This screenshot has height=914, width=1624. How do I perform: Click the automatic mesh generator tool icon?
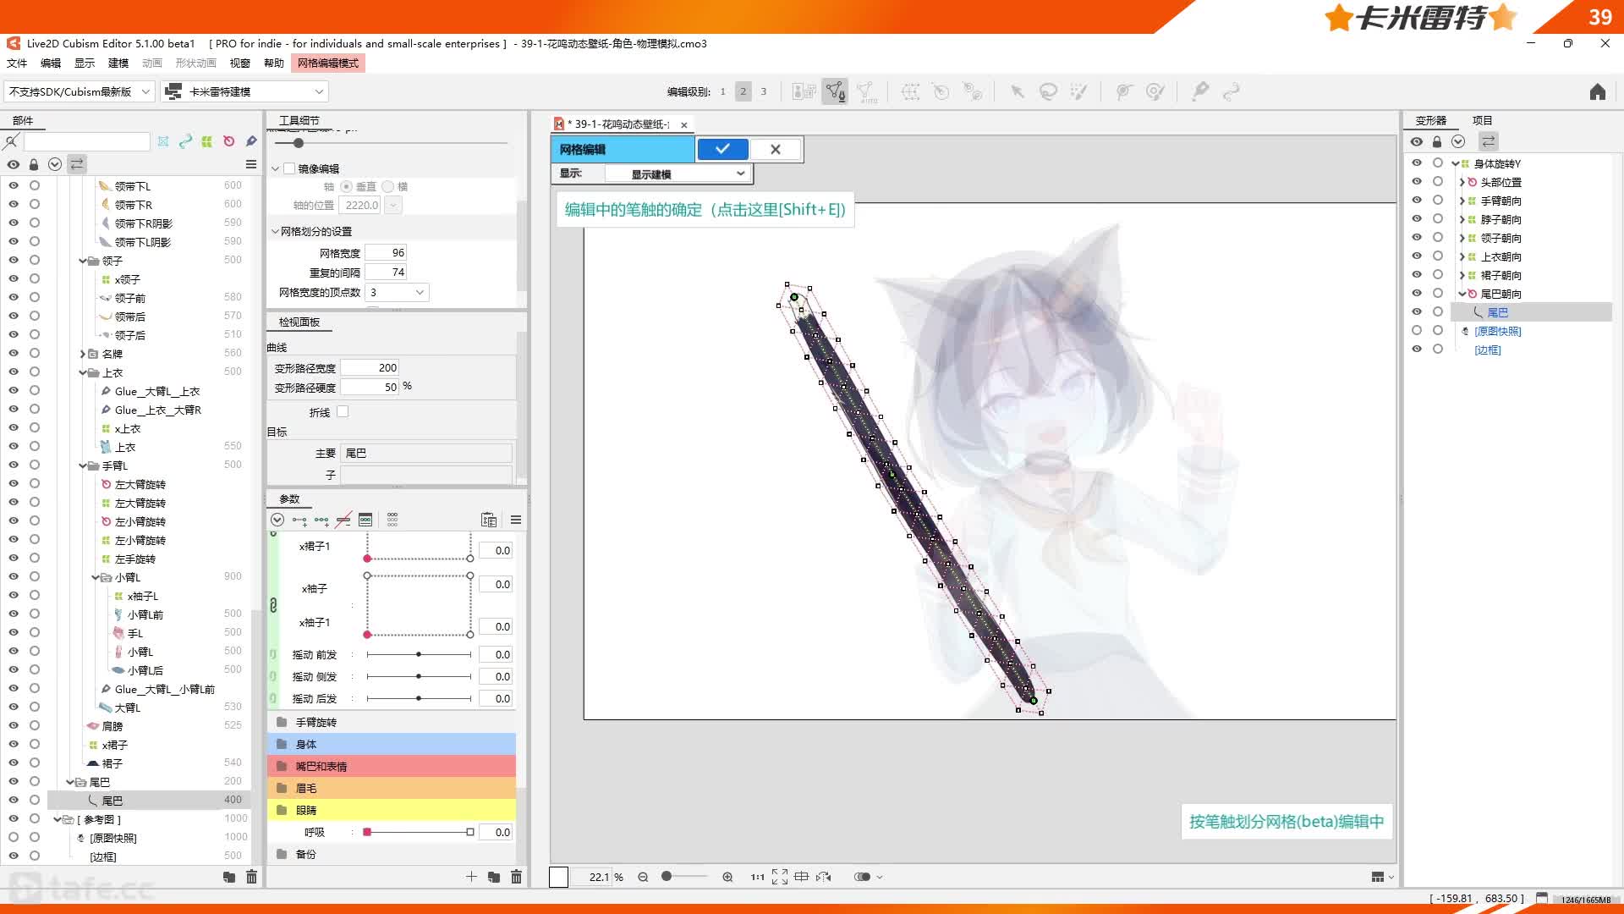(x=867, y=91)
